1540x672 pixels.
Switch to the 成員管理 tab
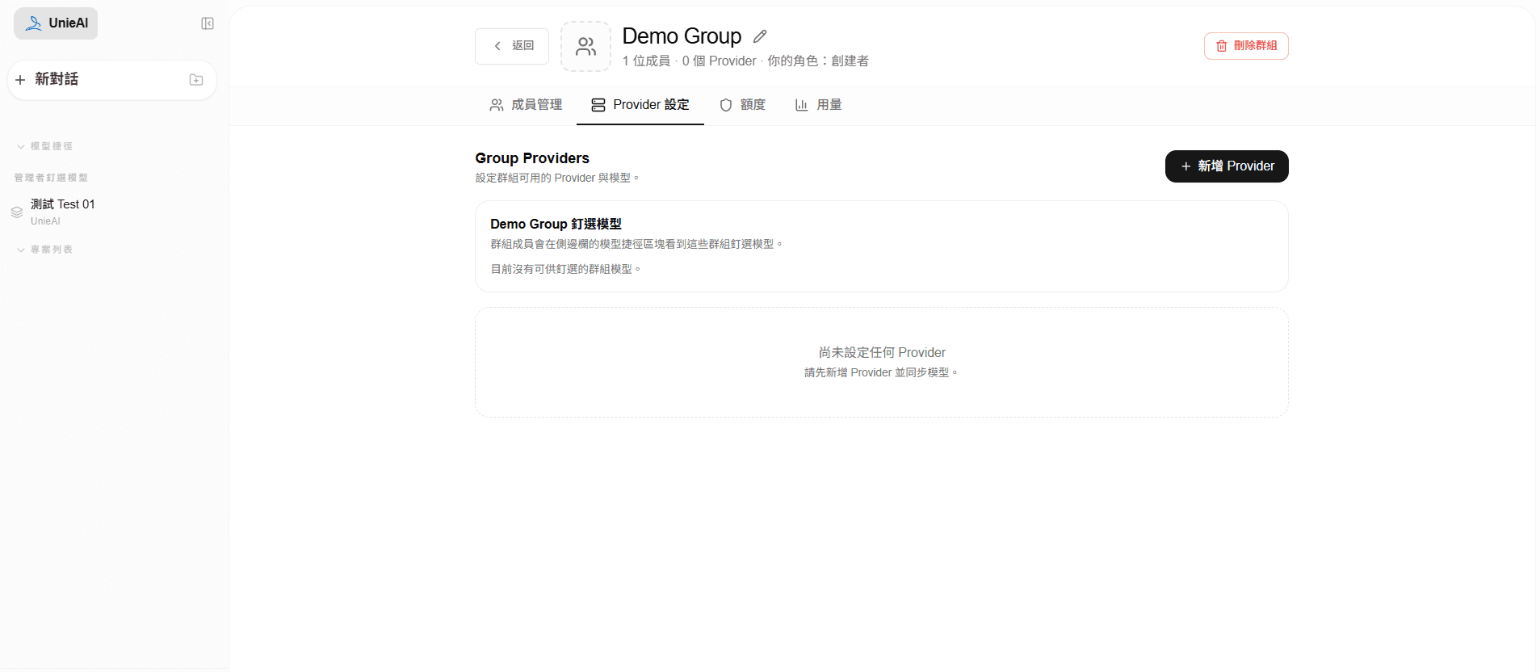pos(526,105)
